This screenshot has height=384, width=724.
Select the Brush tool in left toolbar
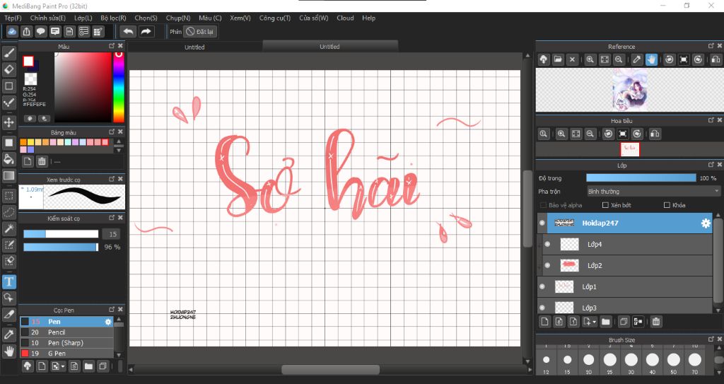pyautogui.click(x=8, y=54)
